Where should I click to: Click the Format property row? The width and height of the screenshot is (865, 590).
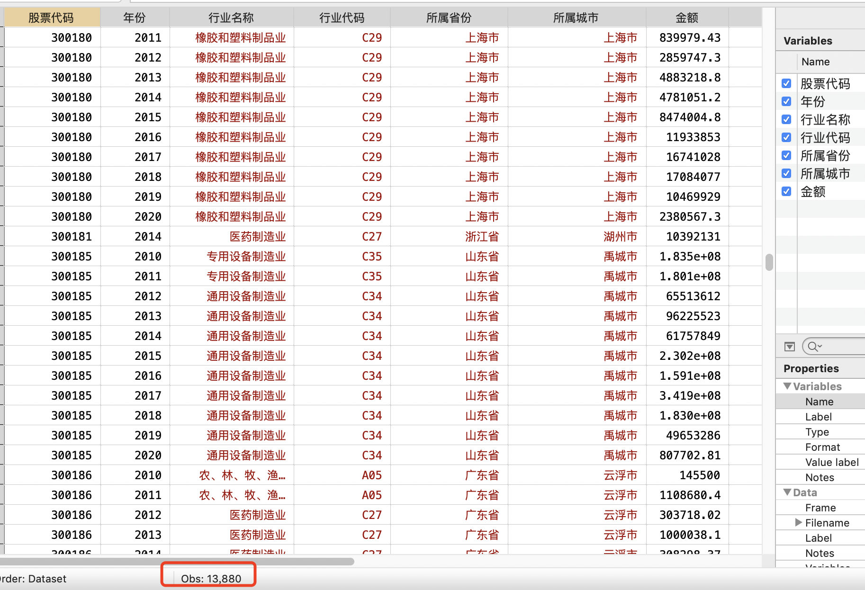tap(820, 447)
